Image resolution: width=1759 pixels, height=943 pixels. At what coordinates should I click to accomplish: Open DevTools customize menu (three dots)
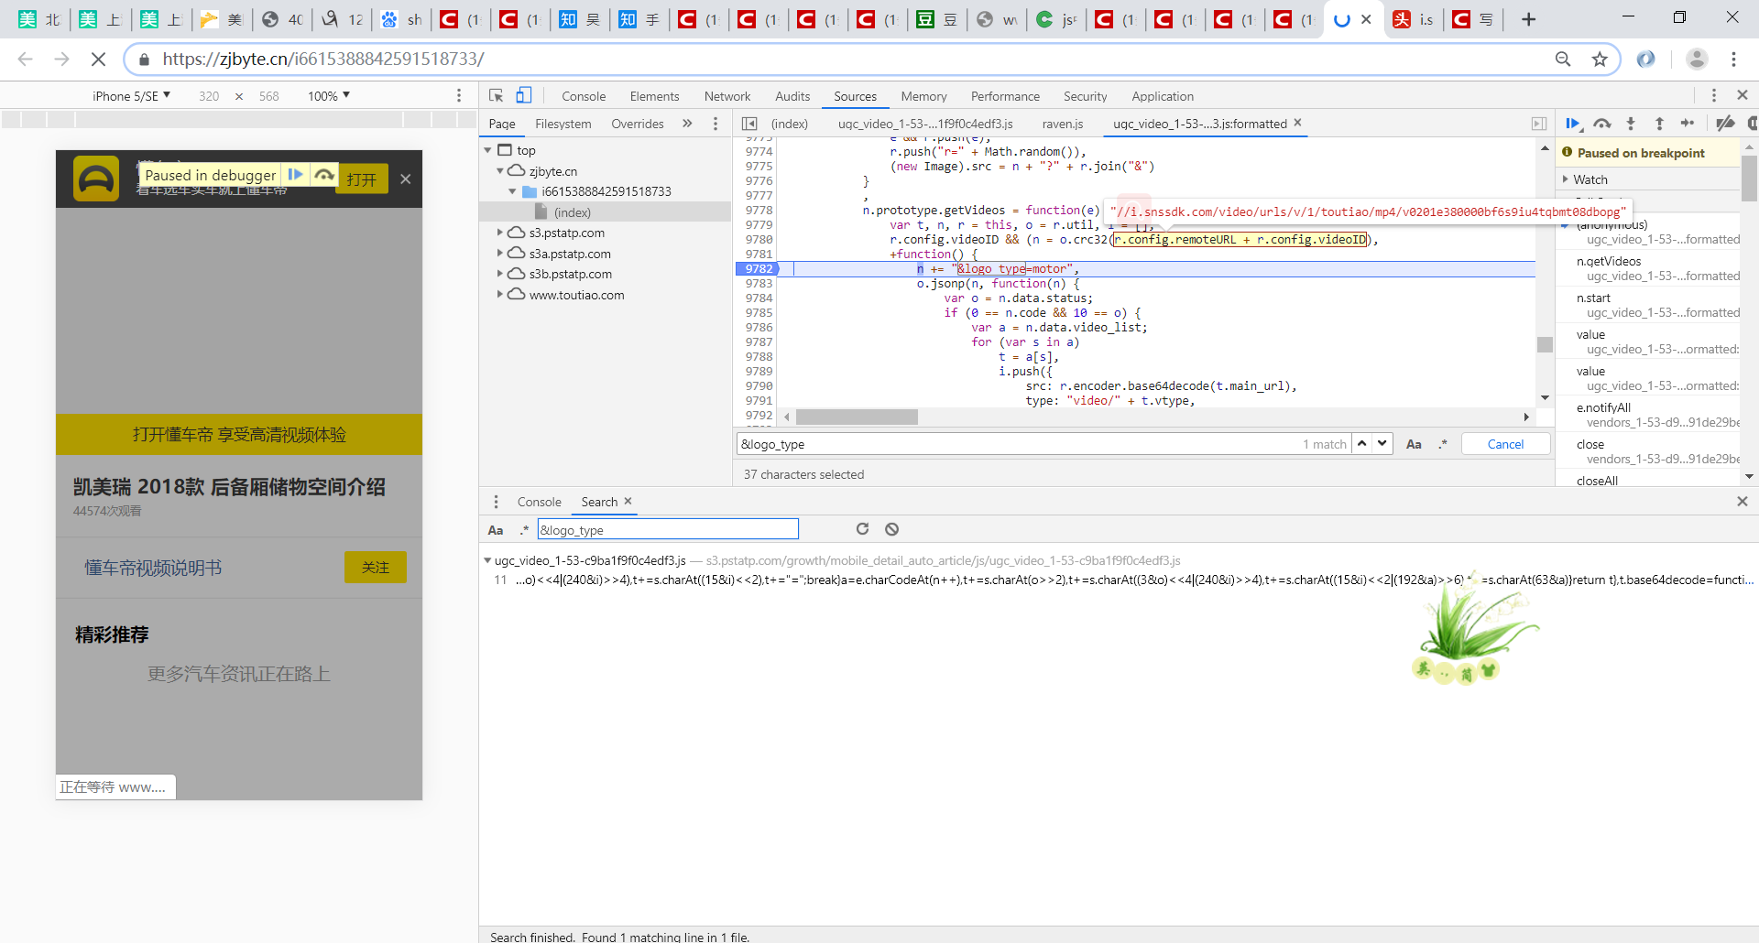click(1713, 95)
